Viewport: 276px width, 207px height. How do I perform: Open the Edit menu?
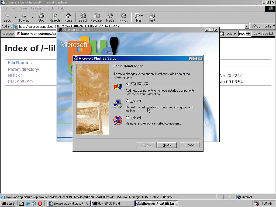coord(13,8)
